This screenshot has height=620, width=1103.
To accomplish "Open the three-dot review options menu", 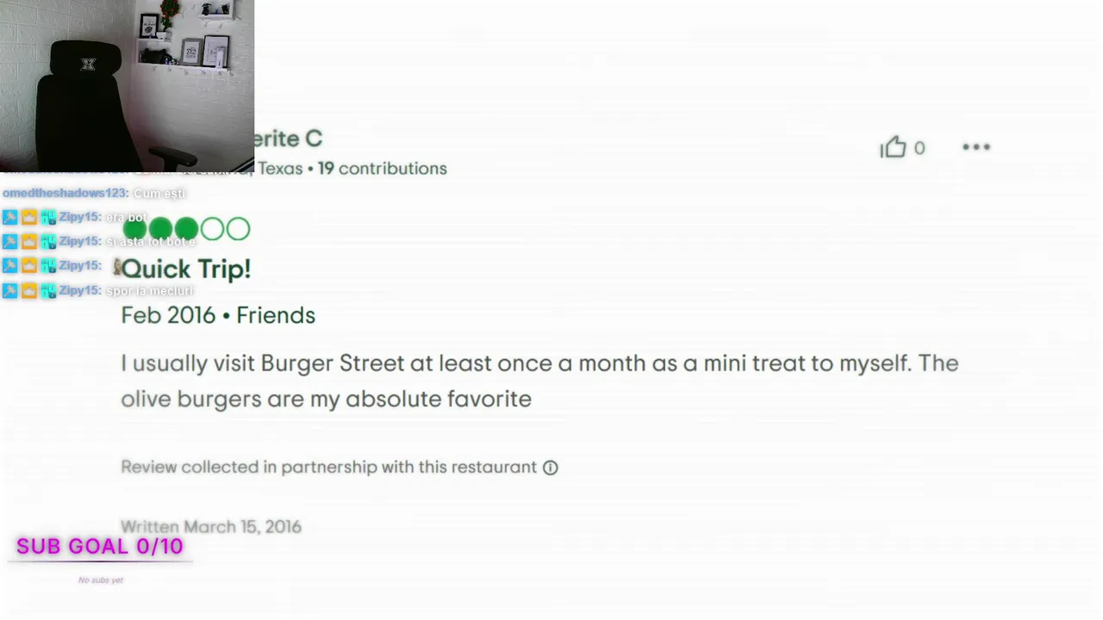I will point(976,147).
